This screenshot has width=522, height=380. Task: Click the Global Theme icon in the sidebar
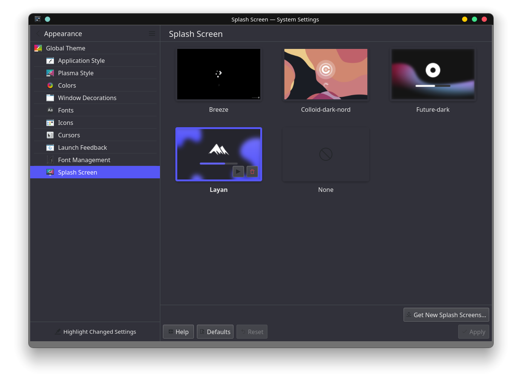point(38,48)
